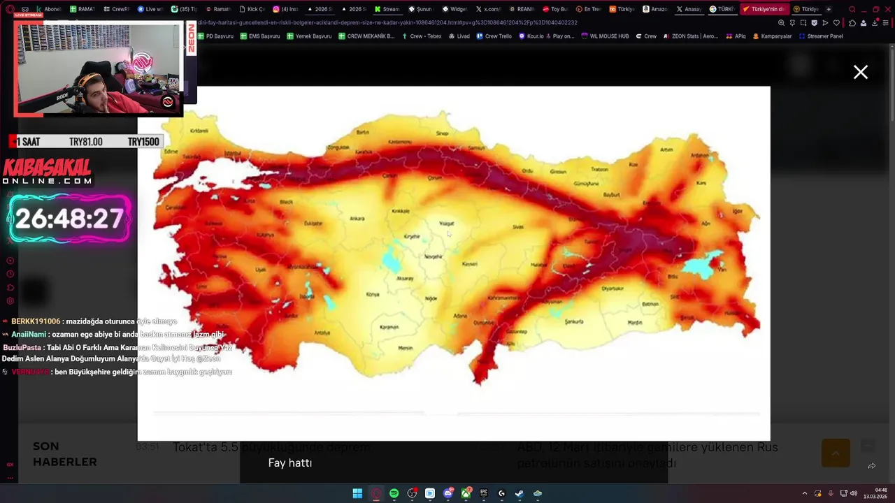The image size is (895, 503).
Task: Open the Windows Start button
Action: coord(357,493)
